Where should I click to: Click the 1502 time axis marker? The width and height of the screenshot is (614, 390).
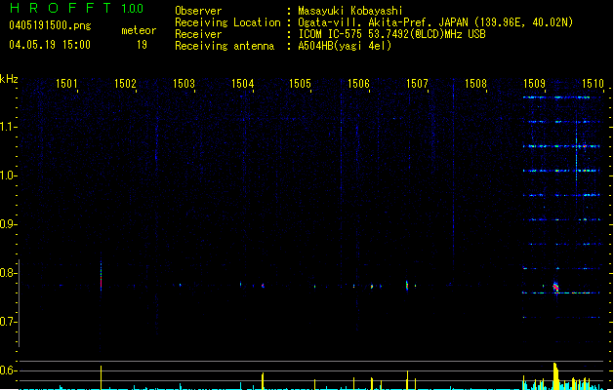125,83
